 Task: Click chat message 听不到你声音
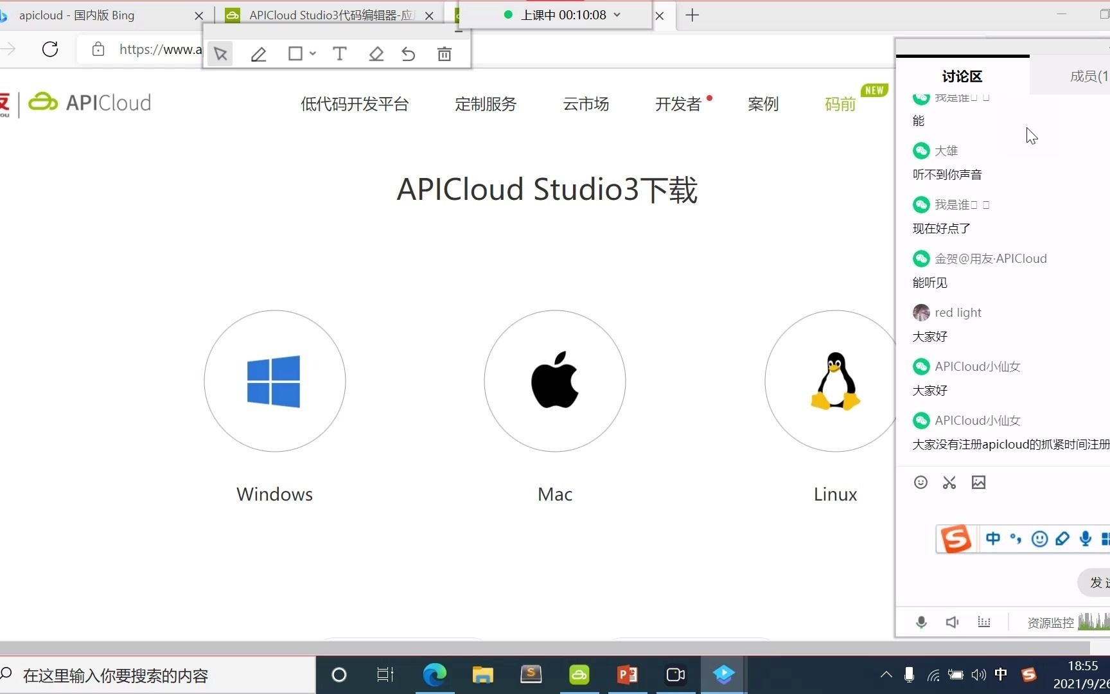[x=947, y=175]
